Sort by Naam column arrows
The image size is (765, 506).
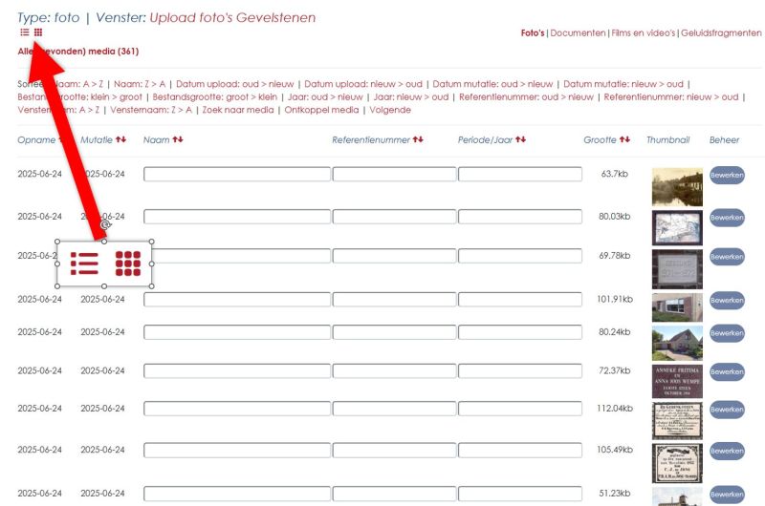click(x=178, y=139)
